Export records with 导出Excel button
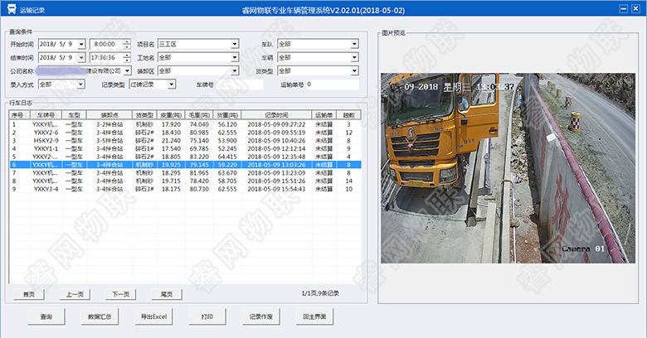This screenshot has height=338, width=647. coord(153,317)
